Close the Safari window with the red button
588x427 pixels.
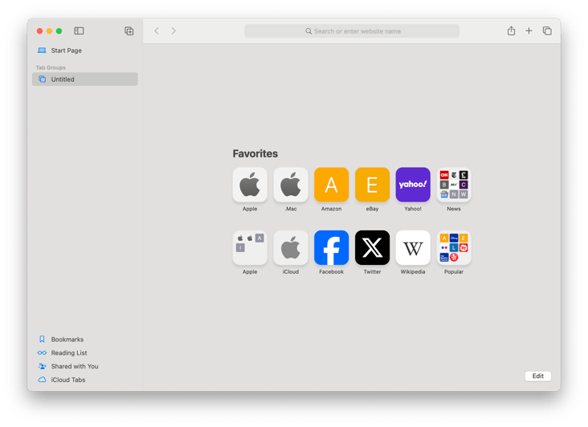(39, 31)
